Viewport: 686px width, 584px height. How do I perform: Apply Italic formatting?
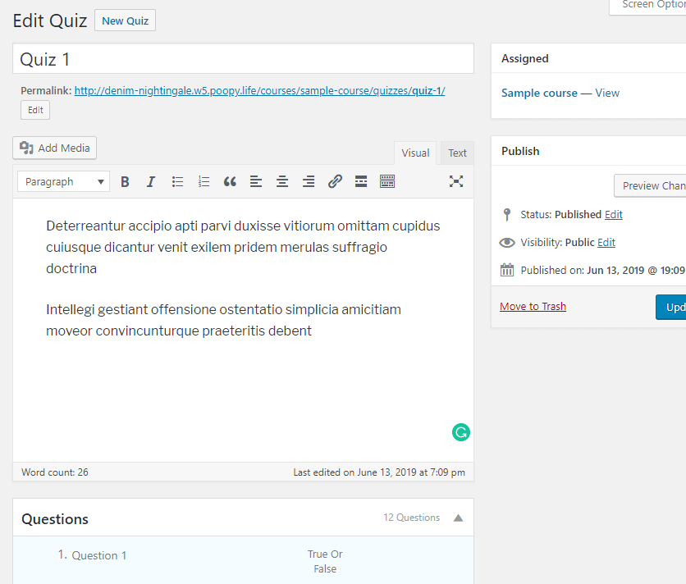[151, 181]
